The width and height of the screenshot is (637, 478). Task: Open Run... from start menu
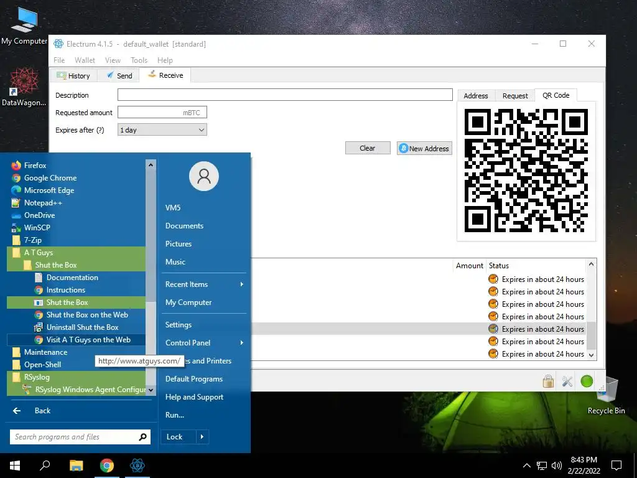(175, 415)
